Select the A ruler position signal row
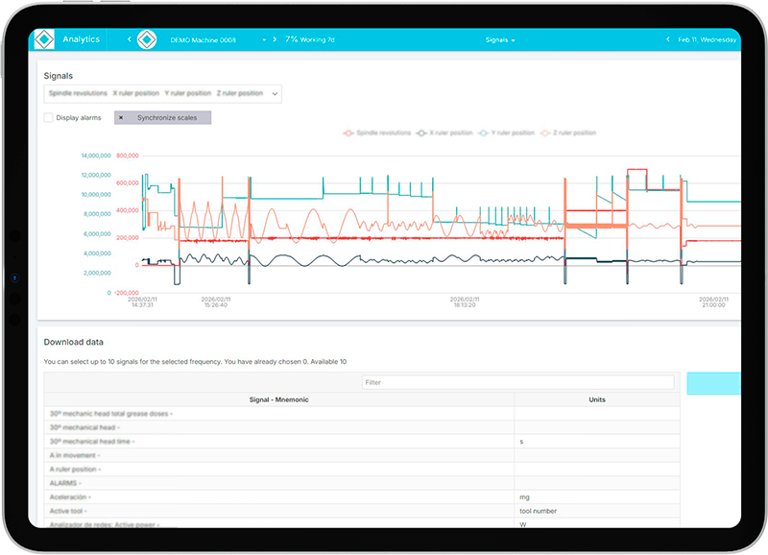Viewport: 768px width, 555px height. pos(362,470)
